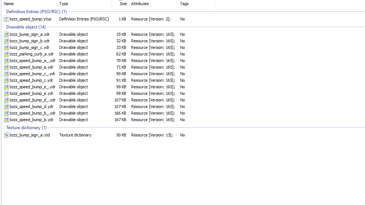
Task: Click the bzzz_bump_sign_c.ydr file icon
Action: click(x=6, y=47)
